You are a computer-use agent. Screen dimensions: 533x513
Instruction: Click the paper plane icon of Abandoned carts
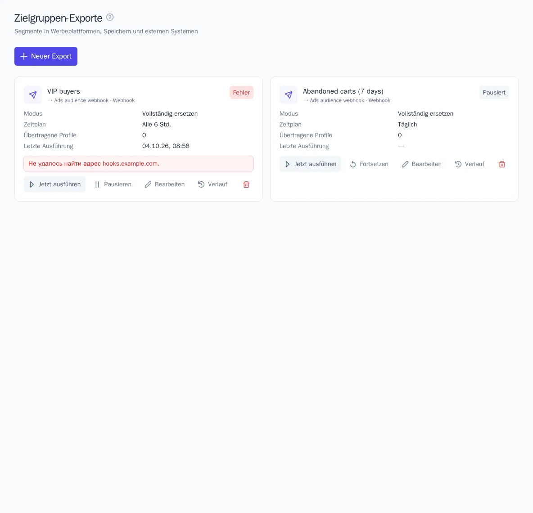pos(289,95)
